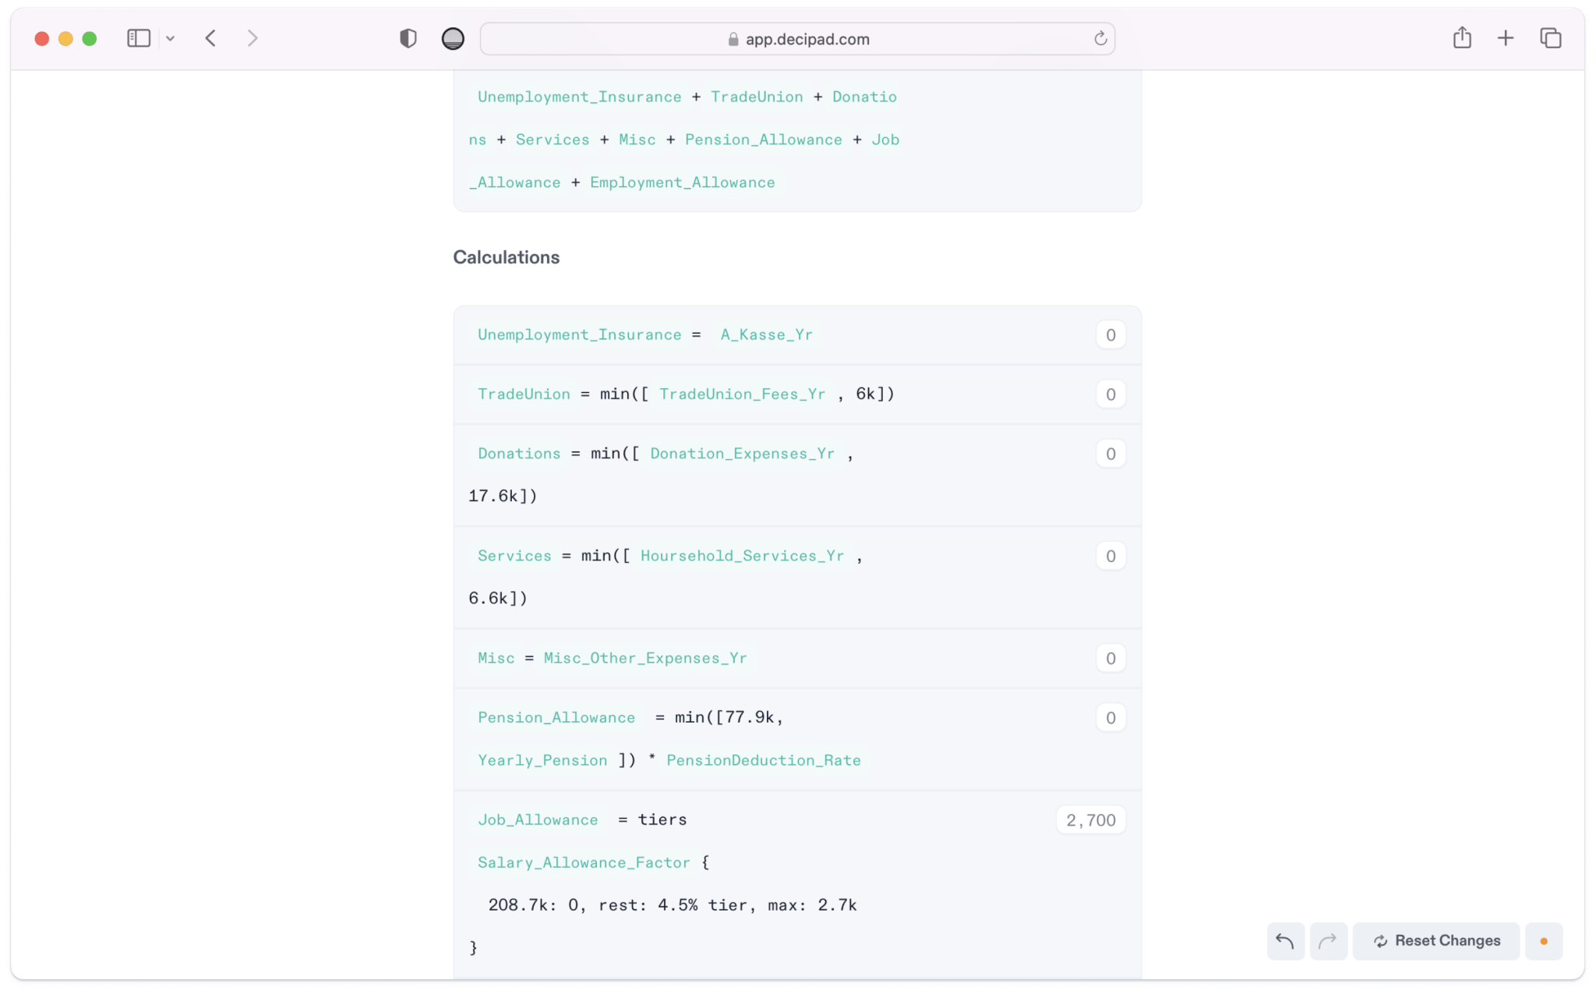Viewport: 1596px width, 994px height.
Task: Click the result 0 for TradeUnion
Action: tap(1110, 394)
